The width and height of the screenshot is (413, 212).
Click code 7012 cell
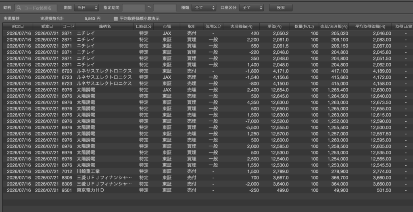click(x=67, y=171)
